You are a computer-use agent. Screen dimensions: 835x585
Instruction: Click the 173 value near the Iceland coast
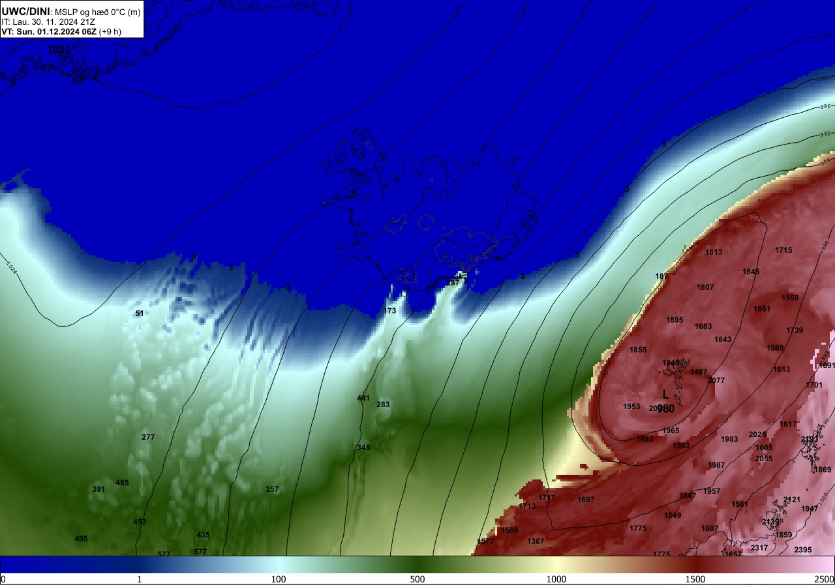(x=389, y=311)
